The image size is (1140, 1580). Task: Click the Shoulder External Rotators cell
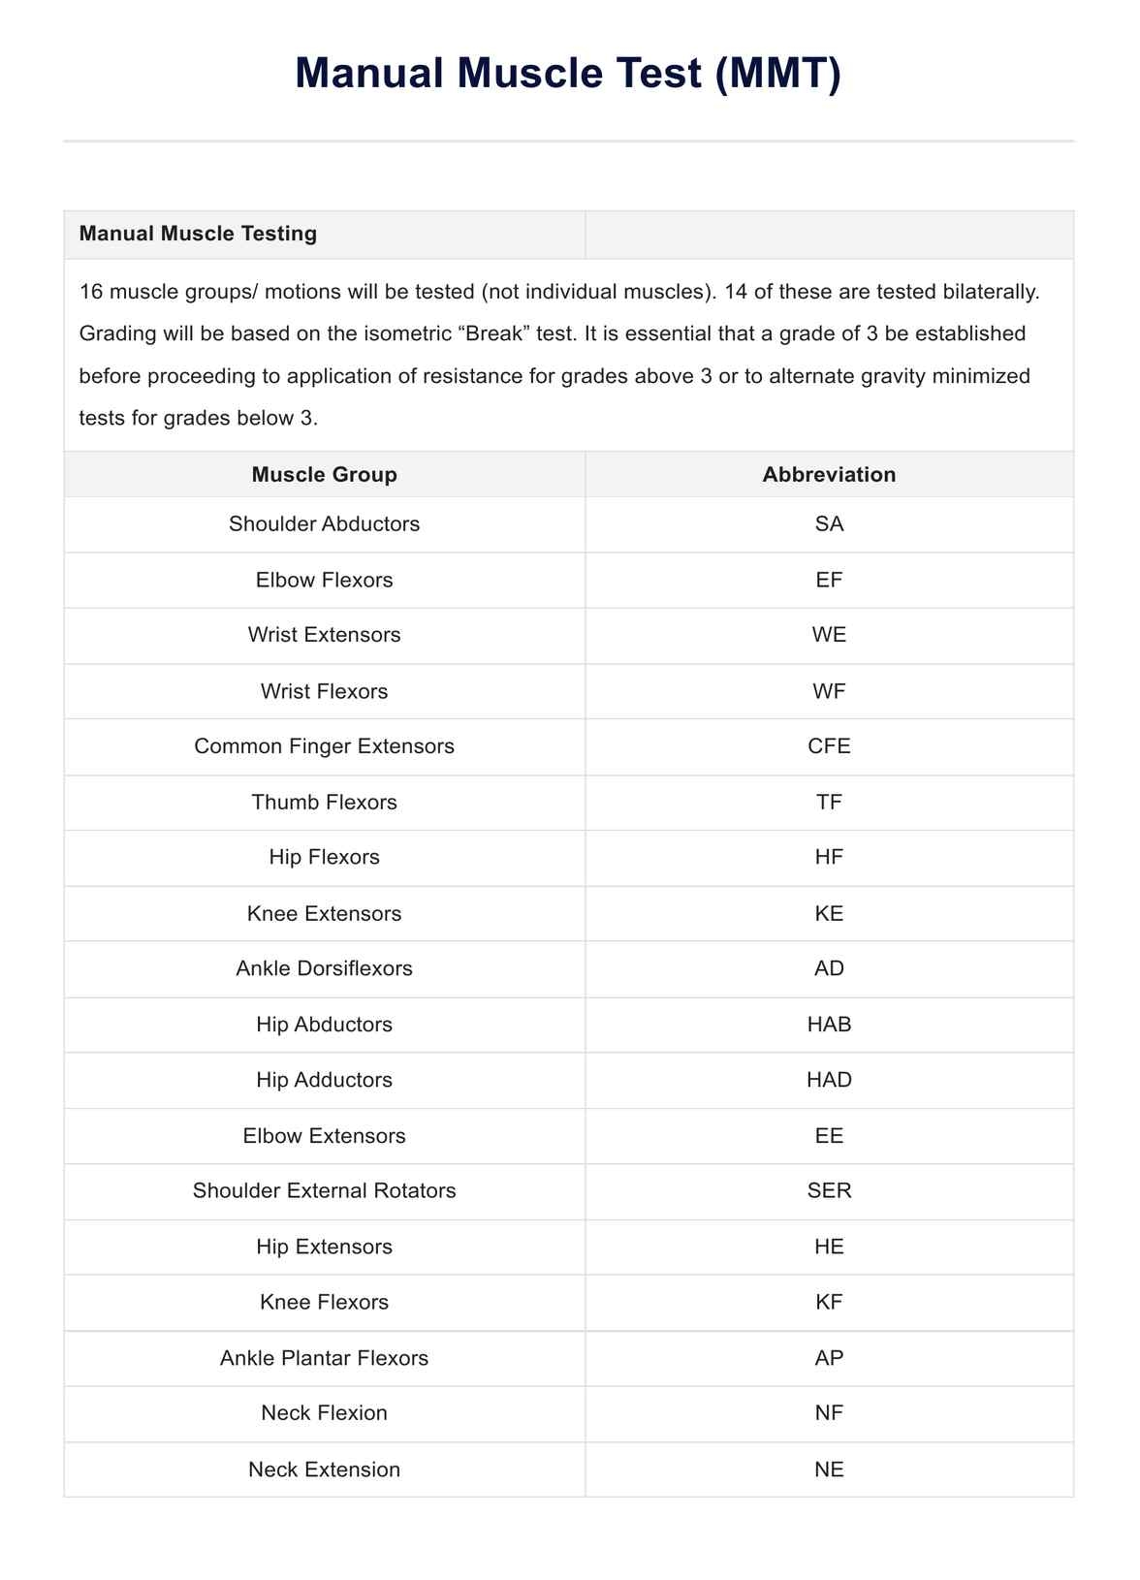point(324,1190)
